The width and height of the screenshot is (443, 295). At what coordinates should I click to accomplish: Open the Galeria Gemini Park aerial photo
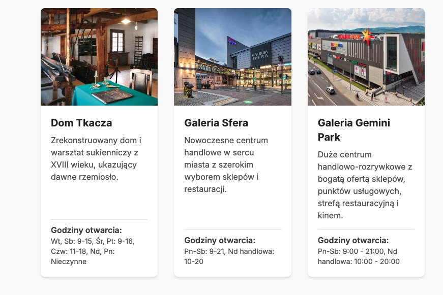pyautogui.click(x=366, y=57)
